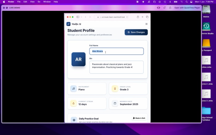
Task: Click the Time Machine icon in menu bar
Action: [165, 2]
